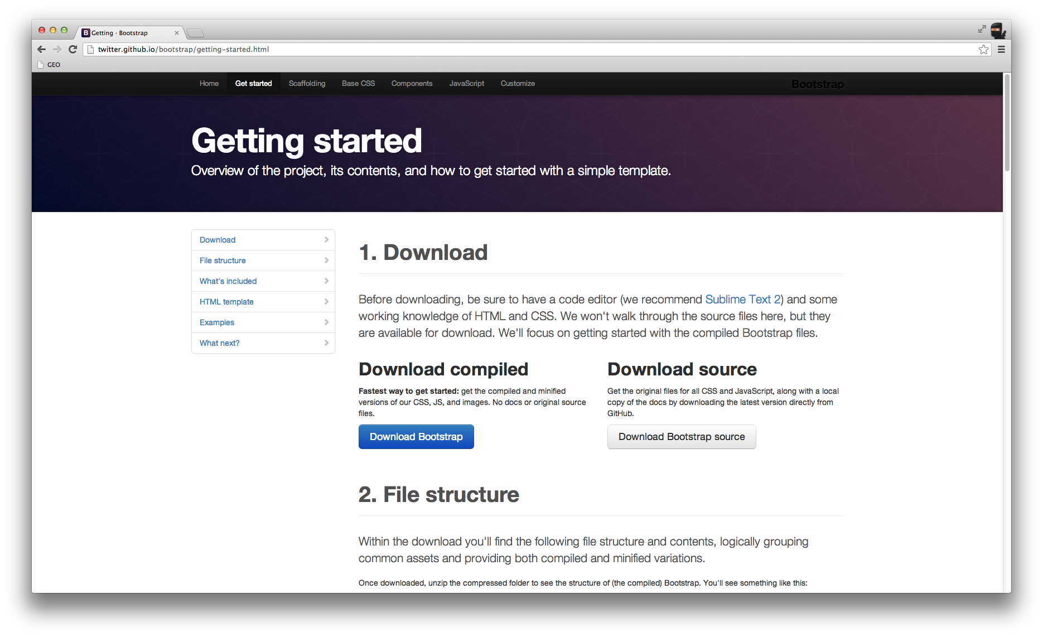The height and width of the screenshot is (637, 1043).
Task: Click the Getting started page heading
Action: [307, 141]
